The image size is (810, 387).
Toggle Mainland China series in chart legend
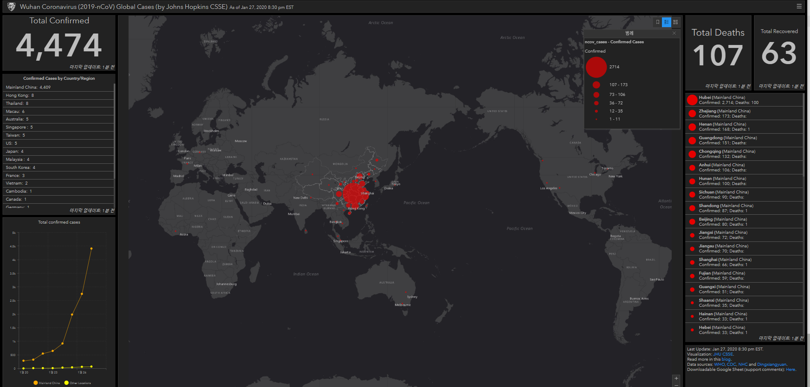[47, 383]
